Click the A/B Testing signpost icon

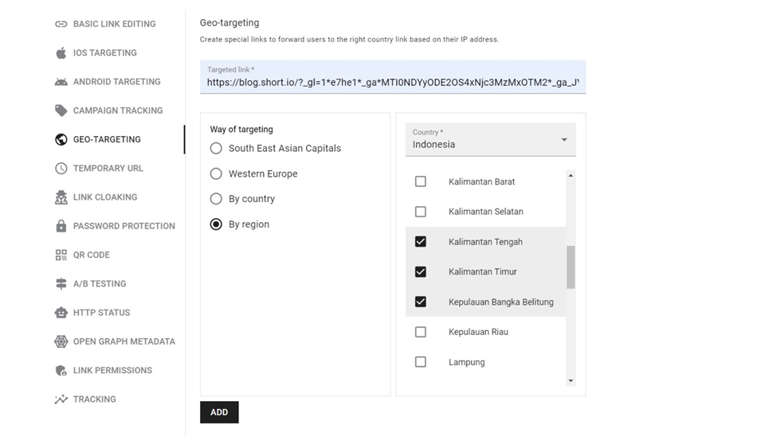61,284
